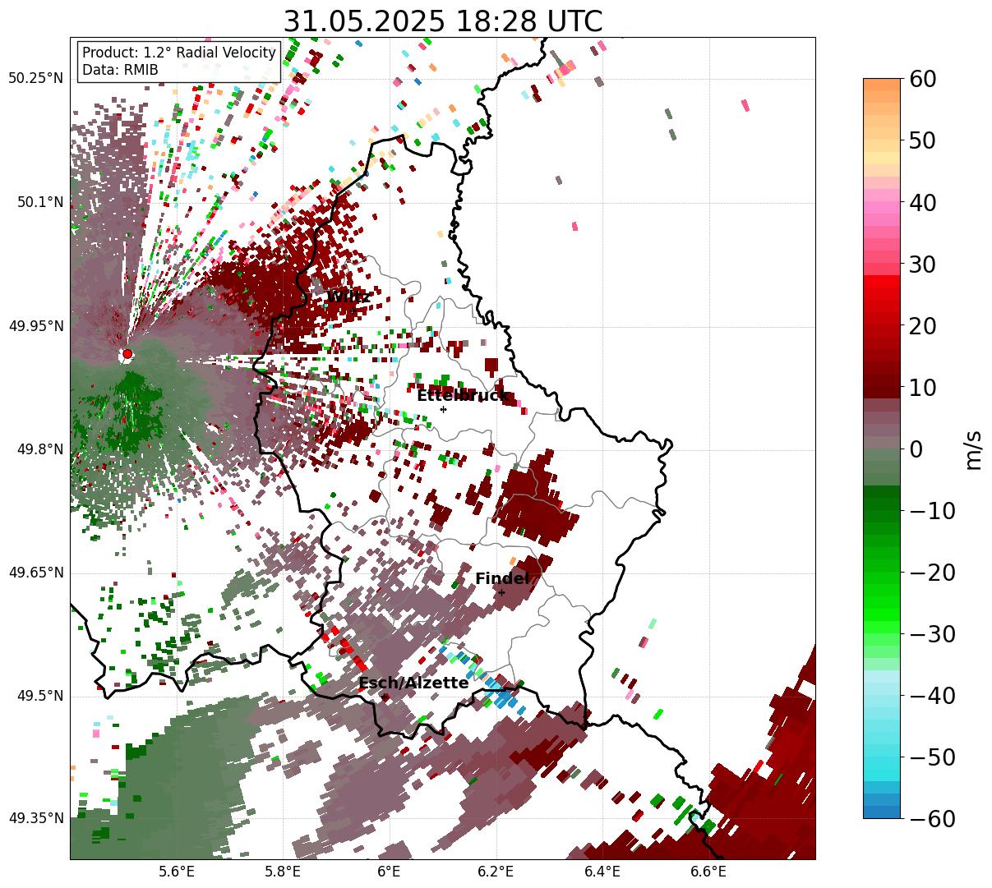Screen dimensions: 992x888
Task: Click the 49.5°N latitude tick label
Action: [39, 696]
